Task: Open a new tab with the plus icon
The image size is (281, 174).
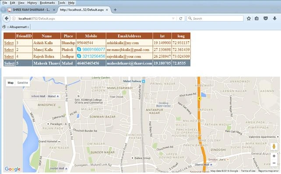Action: click(x=115, y=10)
